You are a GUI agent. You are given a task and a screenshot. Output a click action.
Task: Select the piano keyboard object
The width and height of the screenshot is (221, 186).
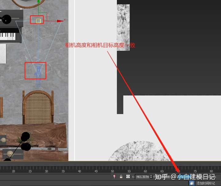[x=8, y=36]
